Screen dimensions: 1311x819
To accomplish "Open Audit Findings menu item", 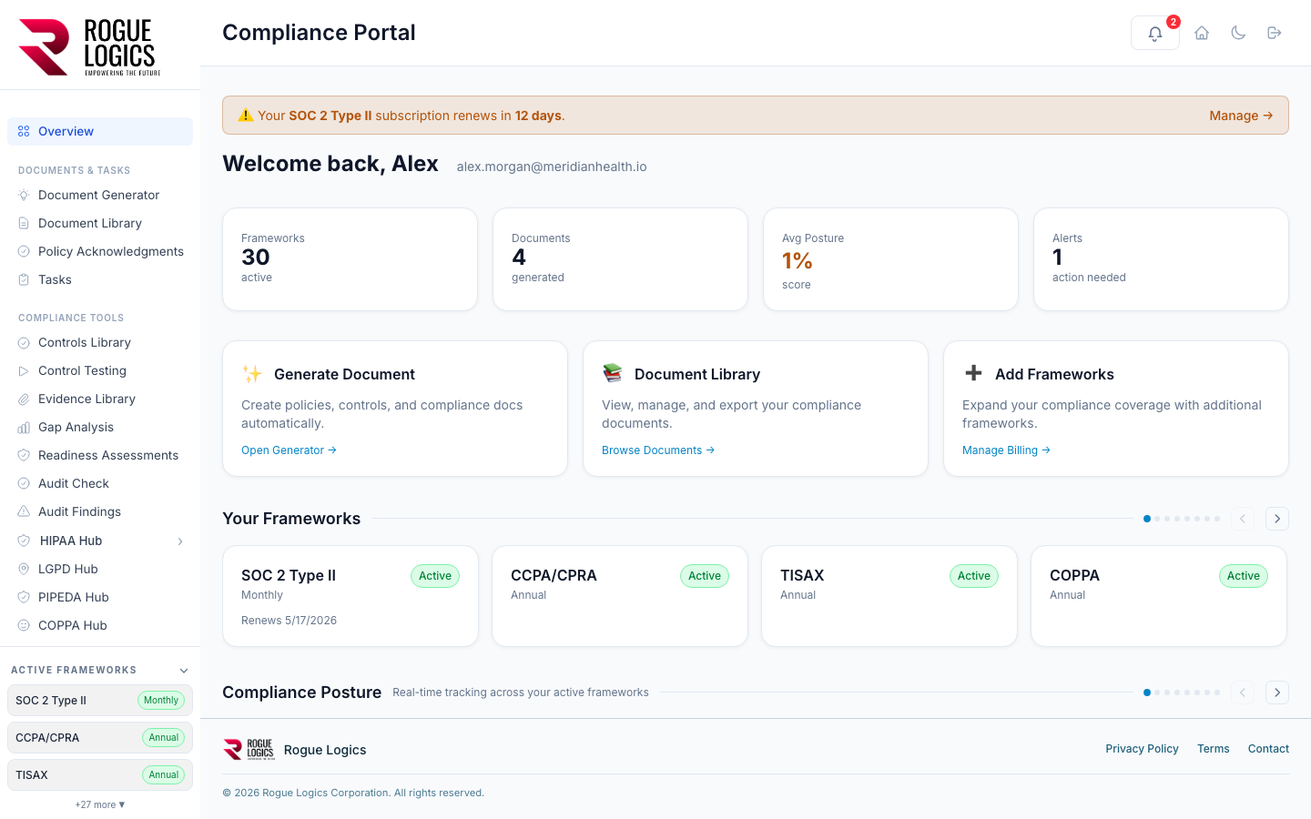I will [x=100, y=511].
